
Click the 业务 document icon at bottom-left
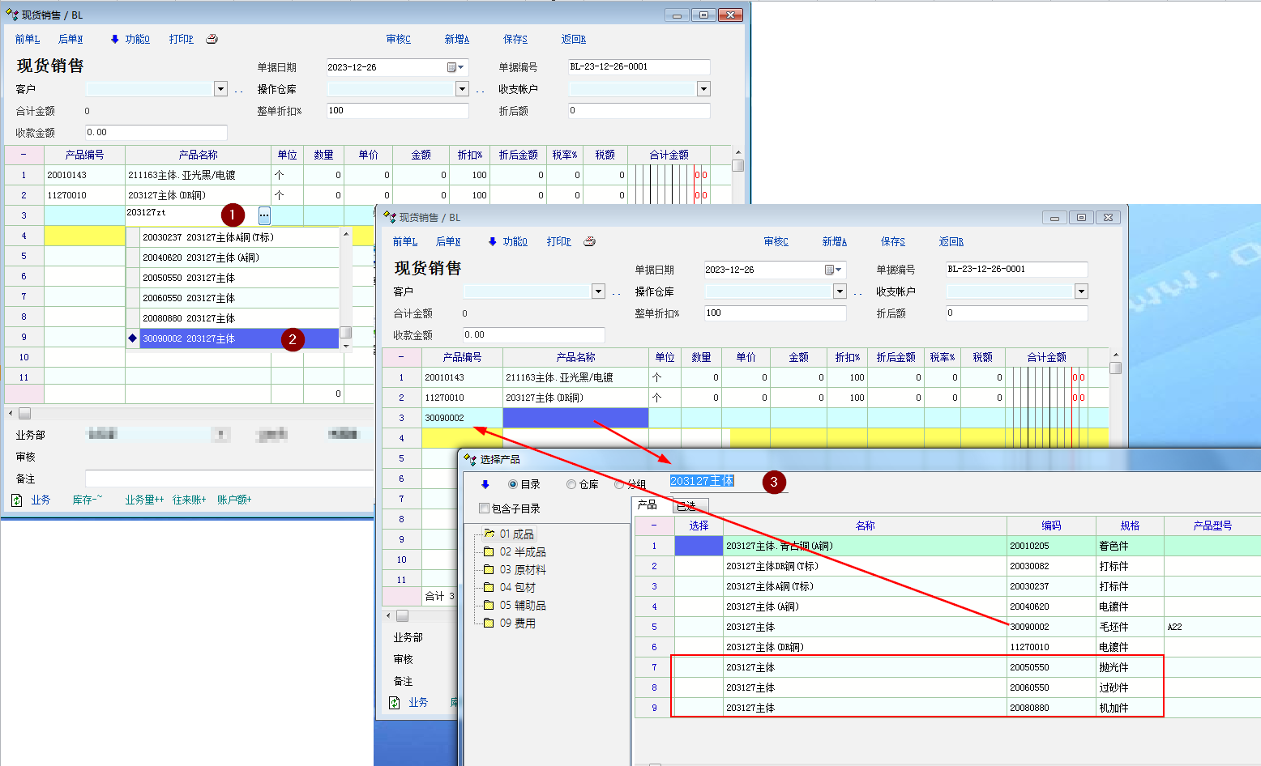[17, 500]
